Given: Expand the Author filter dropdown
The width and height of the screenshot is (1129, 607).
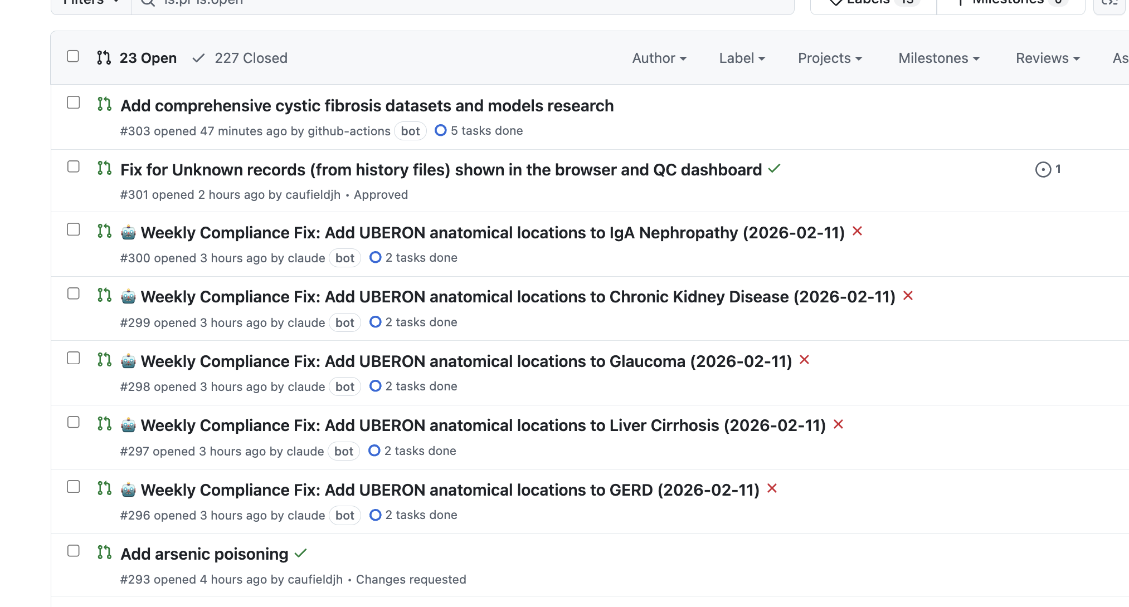Looking at the screenshot, I should pos(659,58).
